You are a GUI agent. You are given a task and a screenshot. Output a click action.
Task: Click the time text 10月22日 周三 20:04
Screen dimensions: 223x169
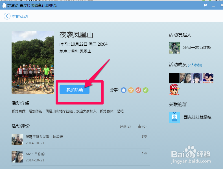tap(89, 44)
